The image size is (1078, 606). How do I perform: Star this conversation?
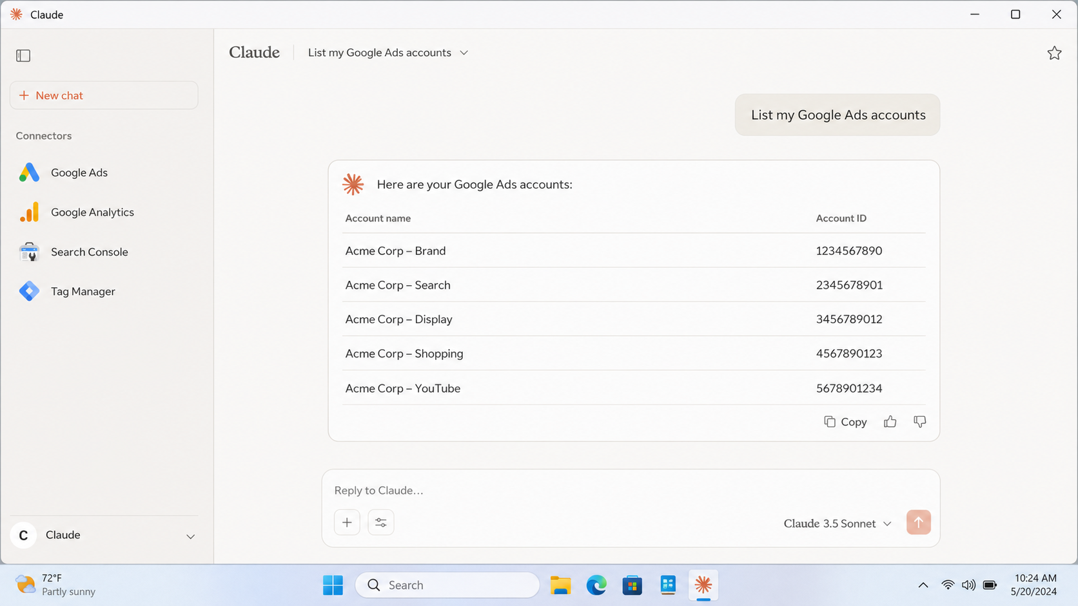click(1054, 53)
